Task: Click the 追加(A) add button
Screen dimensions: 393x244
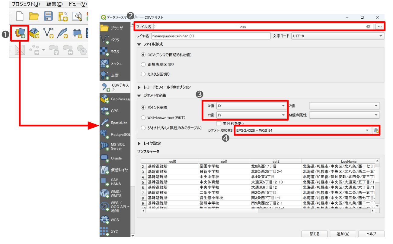Action: point(343,234)
